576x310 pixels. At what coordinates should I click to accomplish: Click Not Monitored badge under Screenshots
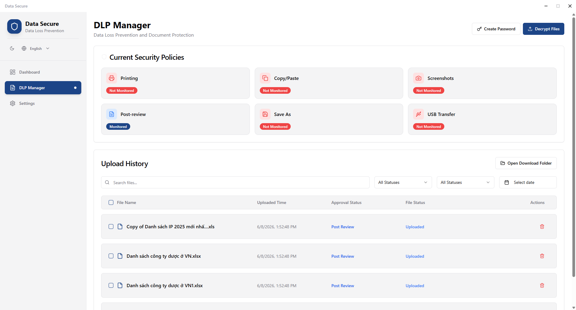click(428, 90)
